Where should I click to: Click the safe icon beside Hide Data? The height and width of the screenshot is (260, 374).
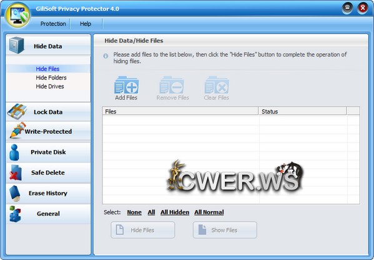click(x=16, y=46)
